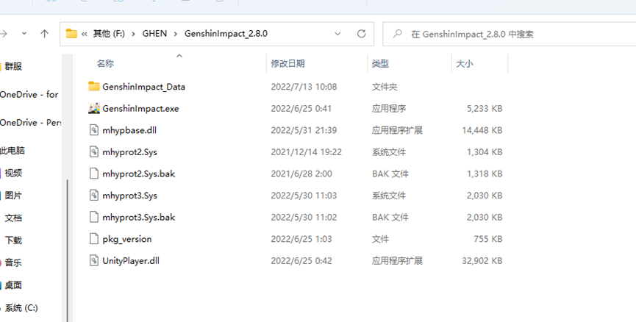
Task: Select the UnityPlayer.dll file name
Action: 131,261
